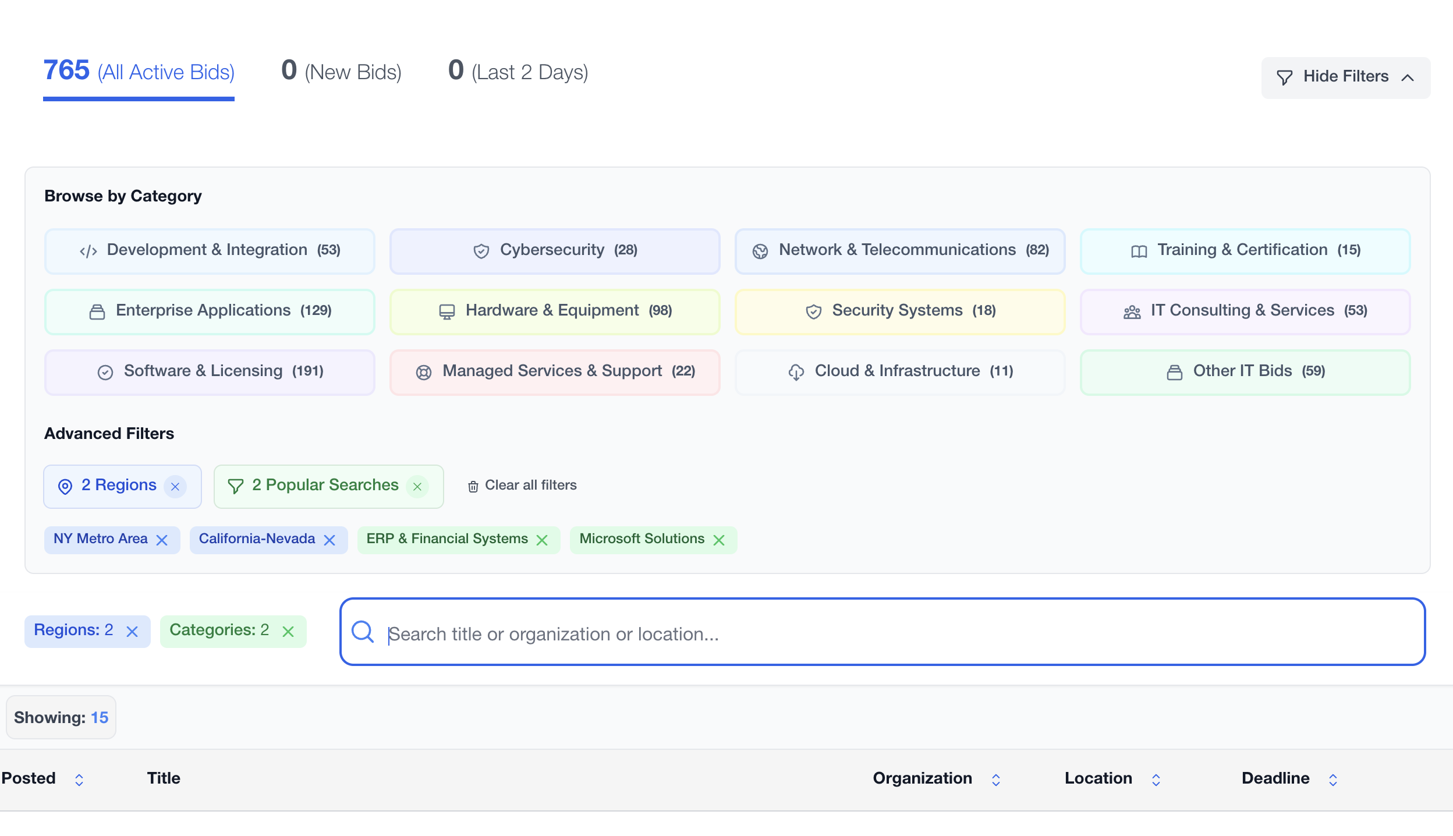Click the magnifying glass search icon
The width and height of the screenshot is (1453, 836).
363,632
